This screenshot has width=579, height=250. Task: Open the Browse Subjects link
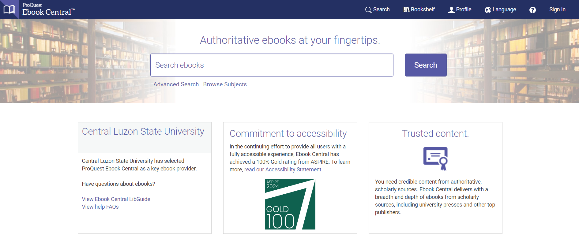click(225, 84)
